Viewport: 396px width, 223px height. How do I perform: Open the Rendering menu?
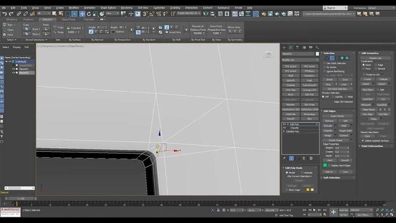click(x=127, y=8)
